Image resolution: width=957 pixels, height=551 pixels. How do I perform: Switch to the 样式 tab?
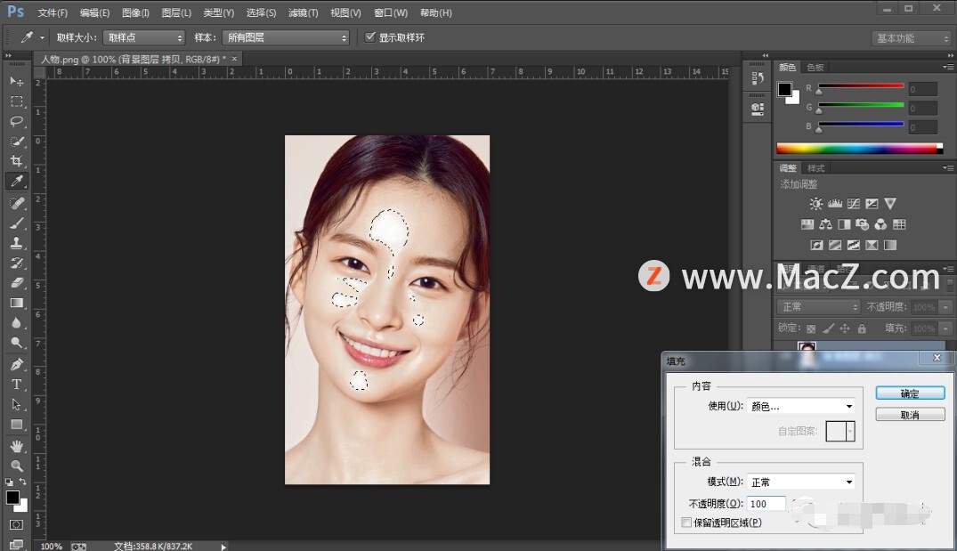tap(816, 168)
